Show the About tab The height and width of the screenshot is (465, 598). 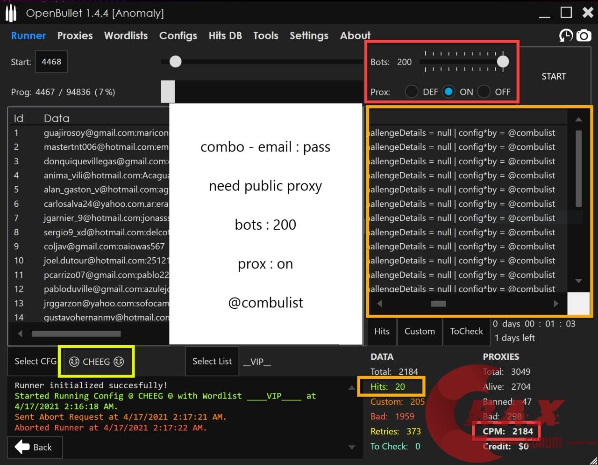(355, 36)
